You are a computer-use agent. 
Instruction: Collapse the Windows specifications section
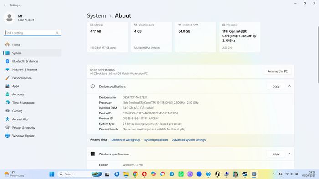(x=289, y=154)
